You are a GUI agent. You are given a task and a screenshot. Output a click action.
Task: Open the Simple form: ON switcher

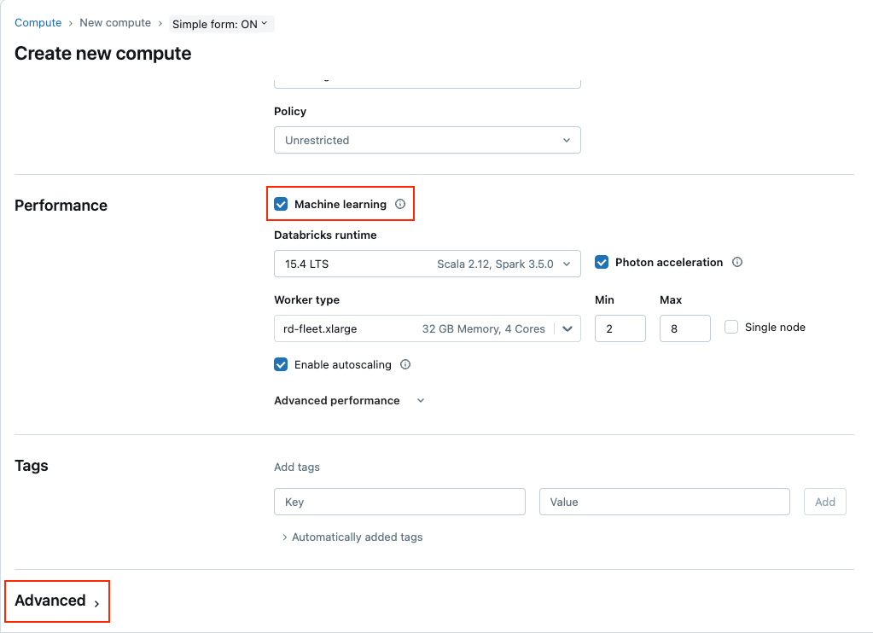pos(220,24)
